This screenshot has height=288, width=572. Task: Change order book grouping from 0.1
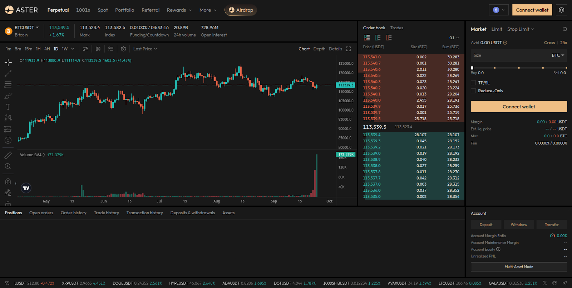(x=454, y=38)
